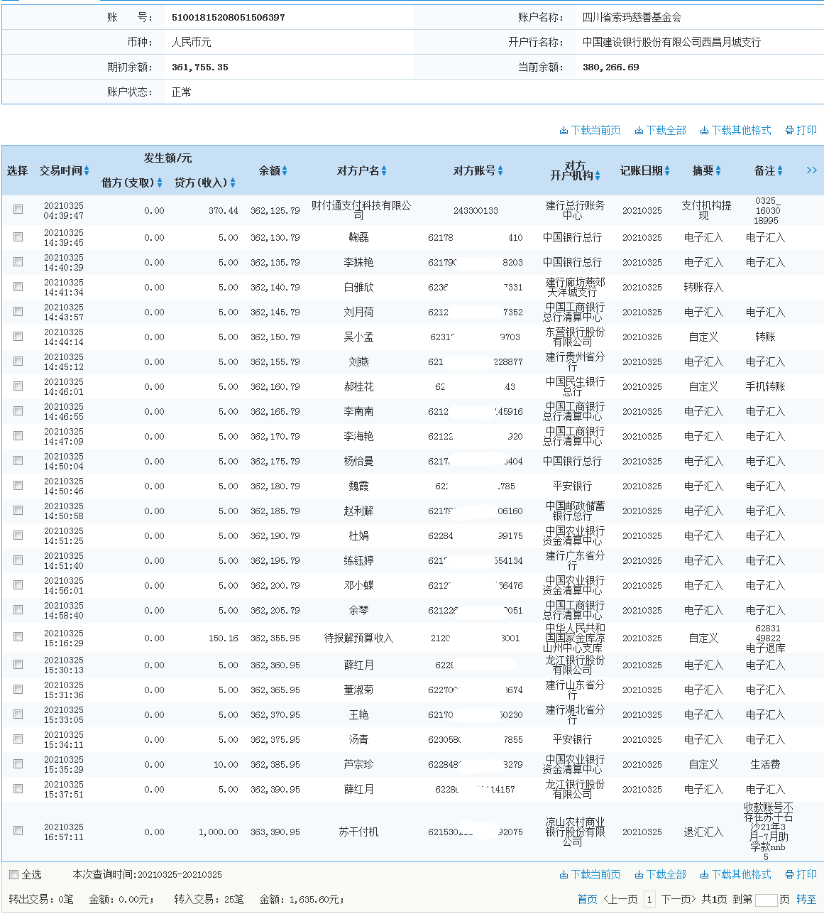
Task: Check the 全选 select all checkbox
Action: 13,874
